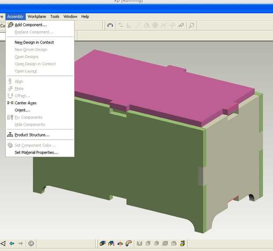This screenshot has width=273, height=251.
Task: Click the greyed rotate-arrow toolbar icon
Action: [x=172, y=26]
